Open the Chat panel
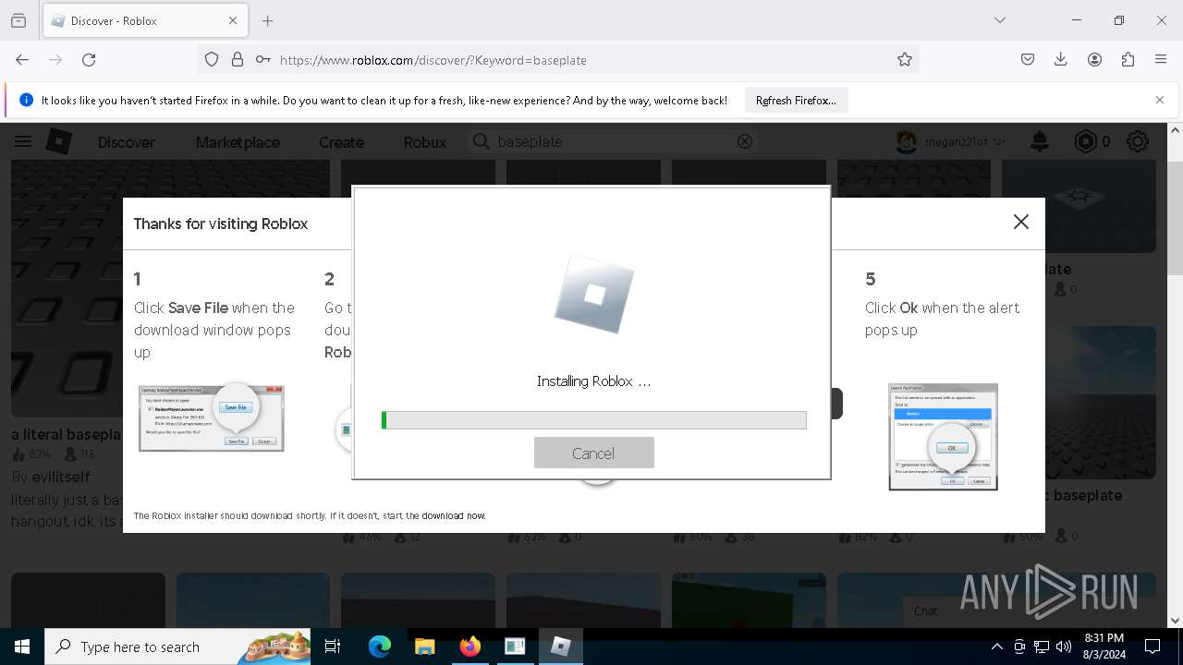 (x=926, y=611)
